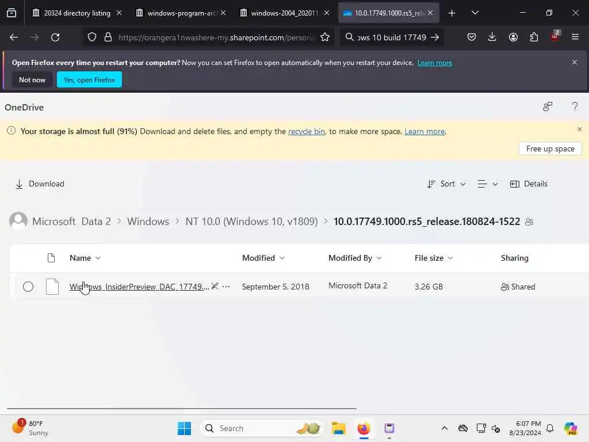Click the red extension icon with badge 2
This screenshot has height=442, width=589.
pos(555,36)
